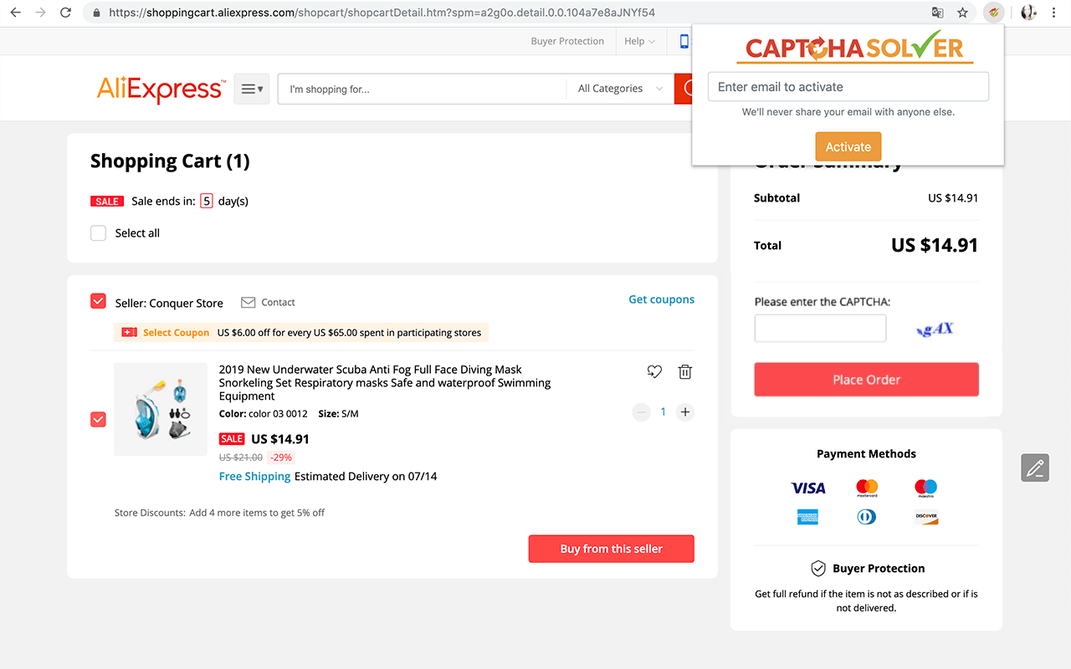This screenshot has height=669, width=1071.
Task: Click the Mastercard payment logo
Action: tap(867, 488)
